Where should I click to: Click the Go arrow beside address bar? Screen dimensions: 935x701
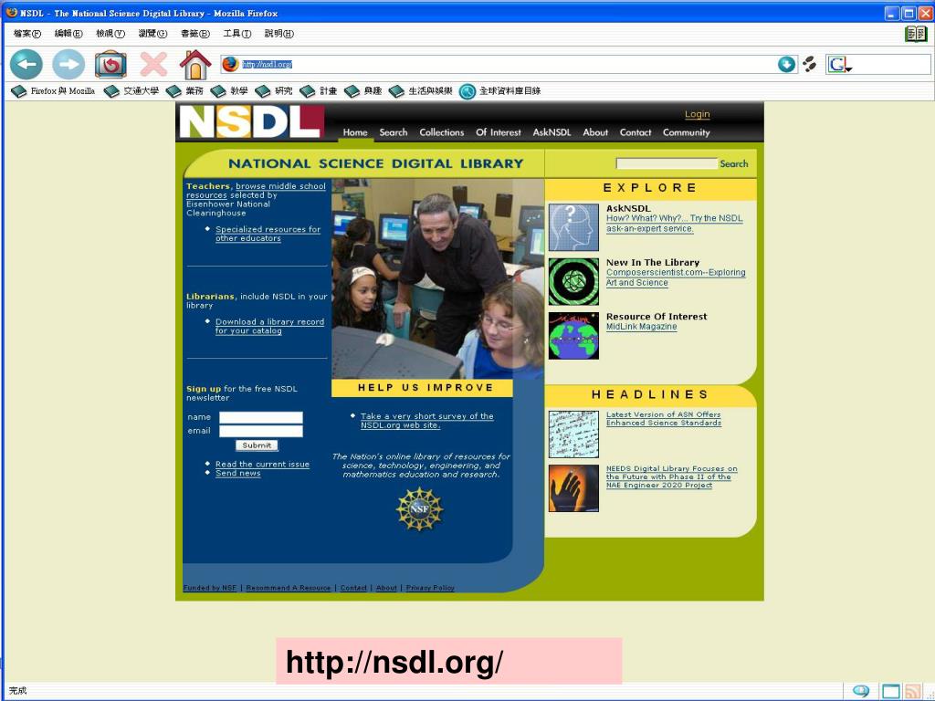(786, 65)
